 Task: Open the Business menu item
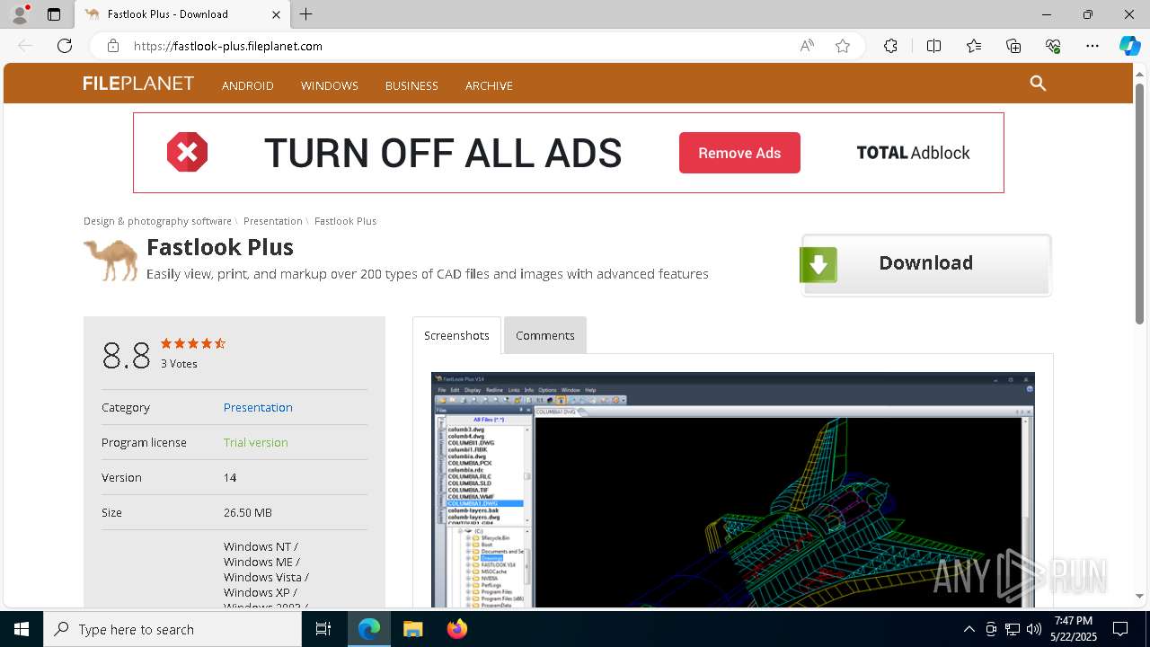(x=411, y=85)
